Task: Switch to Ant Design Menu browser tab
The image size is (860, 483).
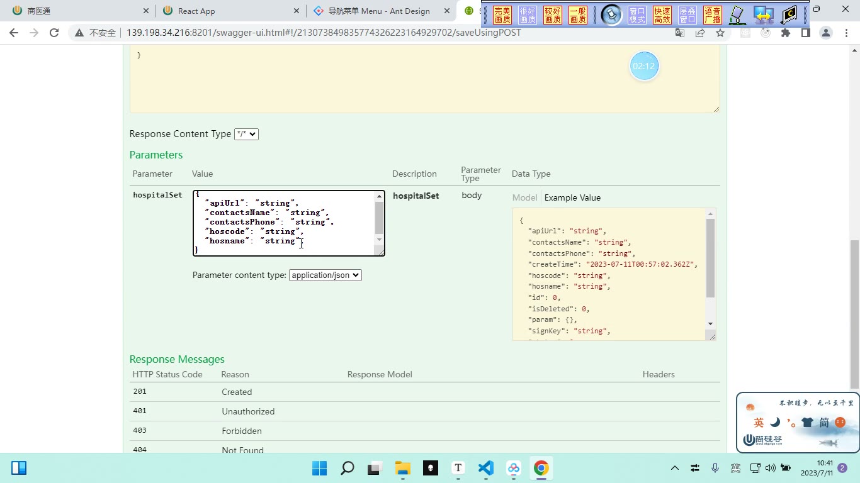Action: point(381,11)
